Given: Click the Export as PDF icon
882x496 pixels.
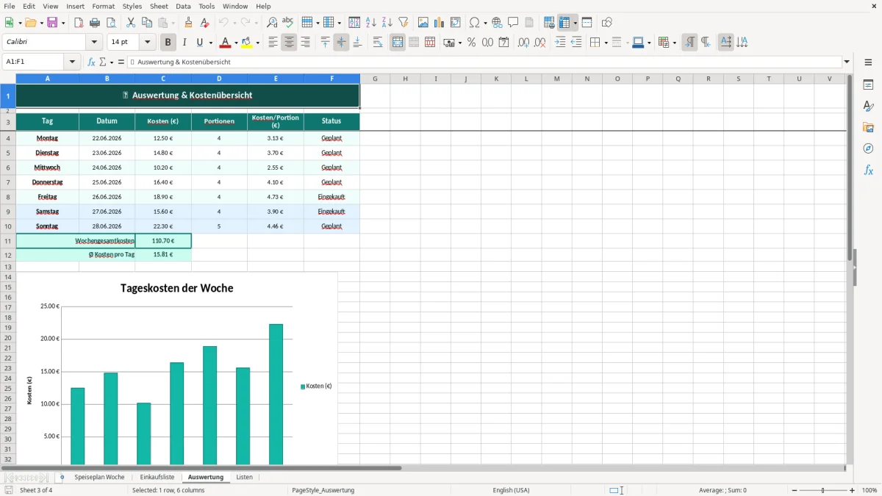Looking at the screenshot, I should 79,23.
